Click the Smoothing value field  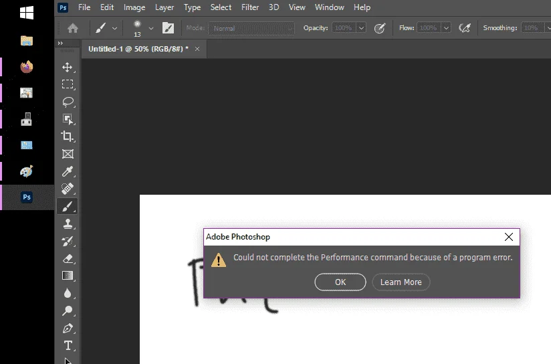532,28
